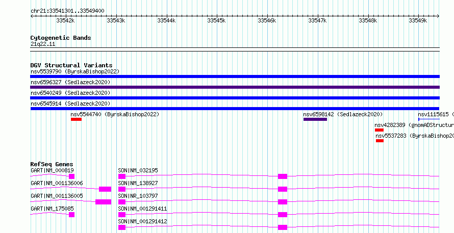
Task: Open the GART|NM_001136005 transcript label
Action: click(x=57, y=196)
